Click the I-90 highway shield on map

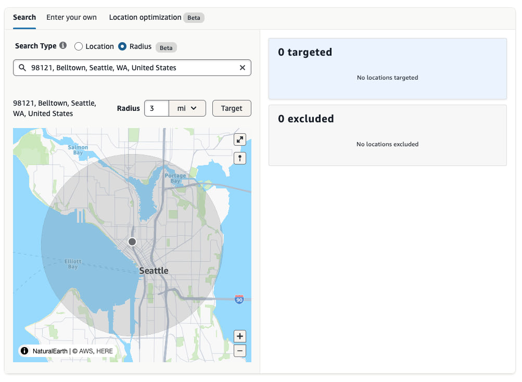239,300
